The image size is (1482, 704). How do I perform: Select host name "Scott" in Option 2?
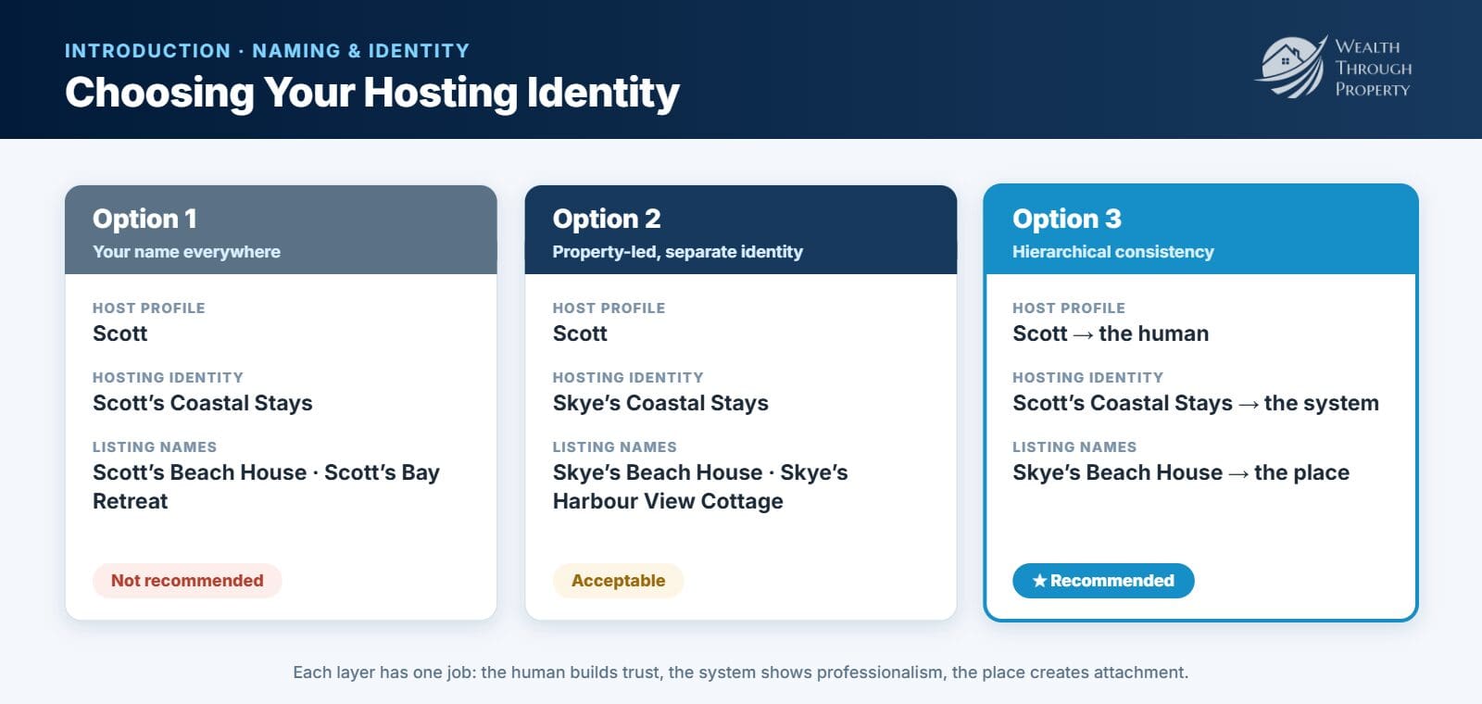(x=580, y=333)
